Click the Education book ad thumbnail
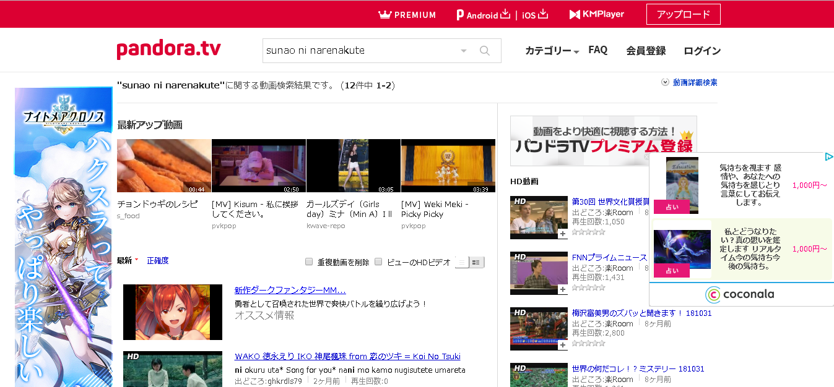Image resolution: width=834 pixels, height=387 pixels. 682,185
